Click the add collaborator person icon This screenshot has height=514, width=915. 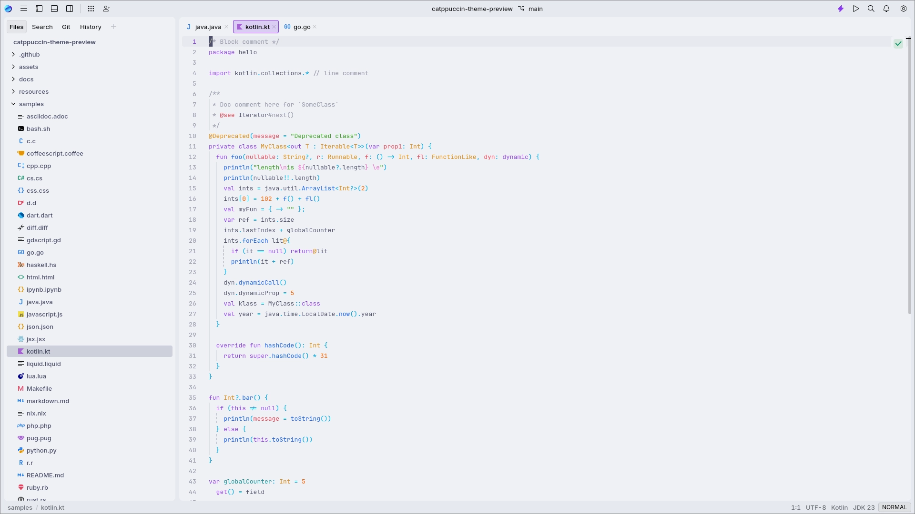[x=106, y=9]
